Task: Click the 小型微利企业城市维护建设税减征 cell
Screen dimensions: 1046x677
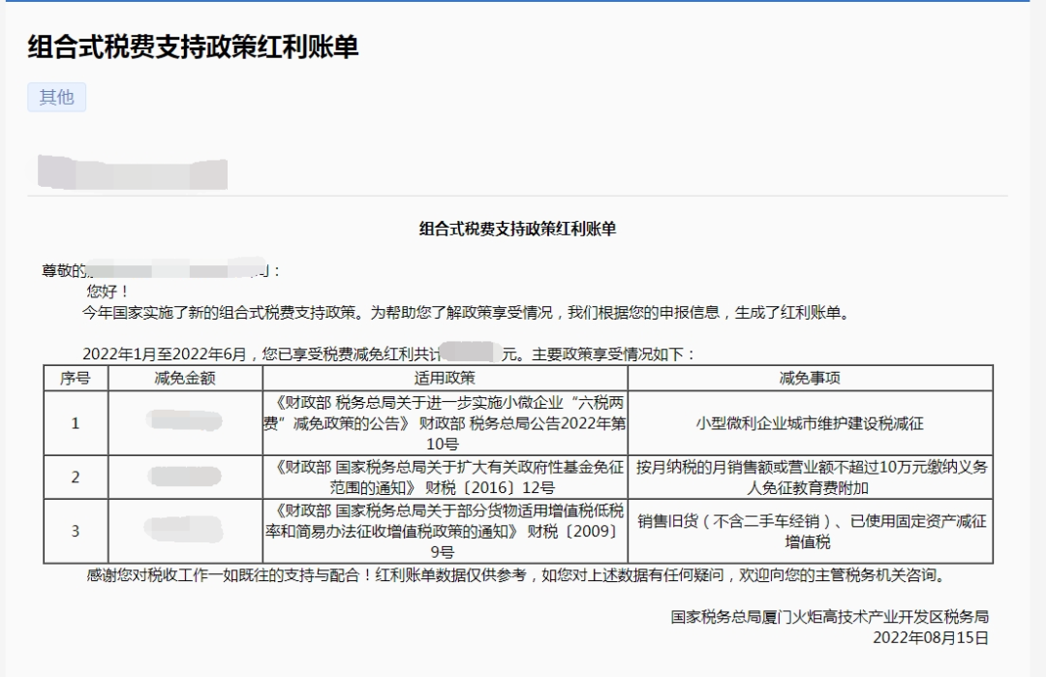Action: (810, 423)
